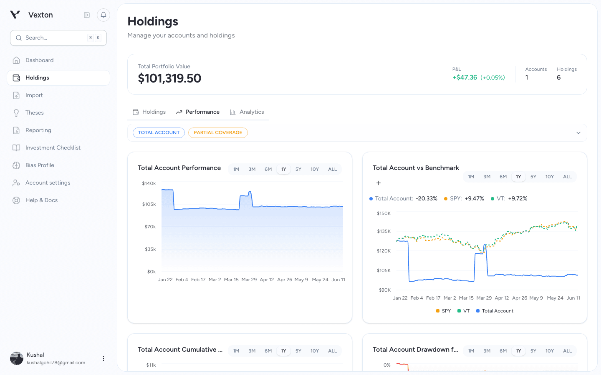Open the Analytics tab
This screenshot has width=601, height=375.
point(247,112)
